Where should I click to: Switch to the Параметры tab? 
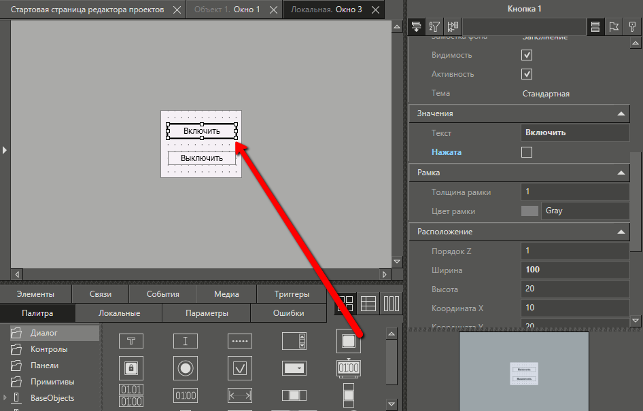pyautogui.click(x=207, y=313)
